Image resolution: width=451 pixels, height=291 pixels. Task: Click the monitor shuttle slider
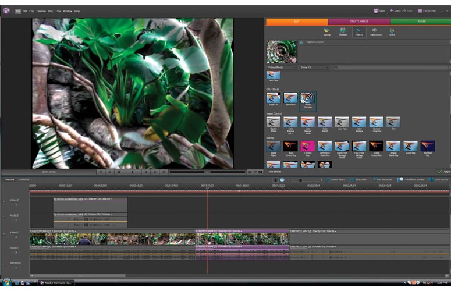tap(207, 172)
